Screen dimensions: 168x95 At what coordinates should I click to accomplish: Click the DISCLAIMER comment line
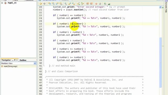pos(92,88)
